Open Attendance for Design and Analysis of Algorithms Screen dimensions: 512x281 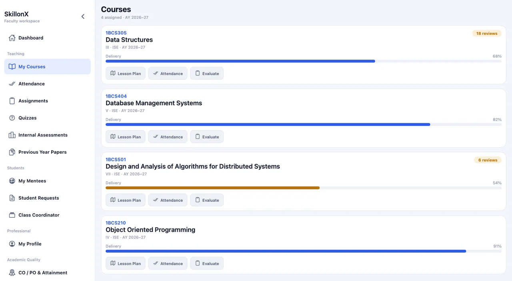(x=168, y=200)
